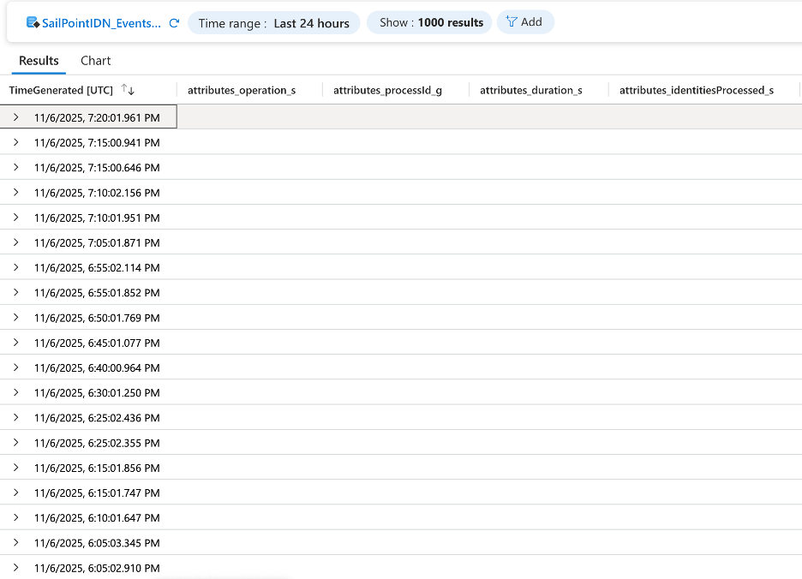Viewport: 802px width, 579px height.
Task: Expand row 6:40:00.964 PM
Action: click(16, 367)
